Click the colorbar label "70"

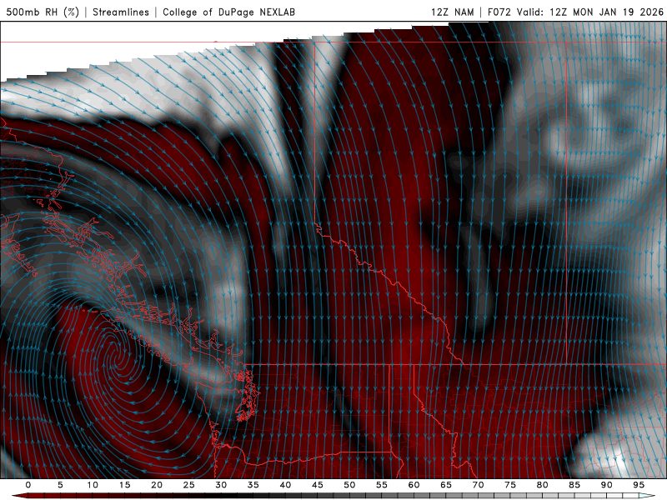[x=478, y=485]
